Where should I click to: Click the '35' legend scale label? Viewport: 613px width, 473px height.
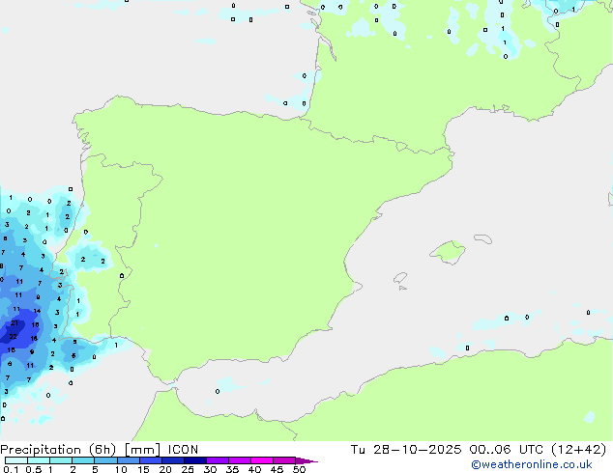point(232,469)
